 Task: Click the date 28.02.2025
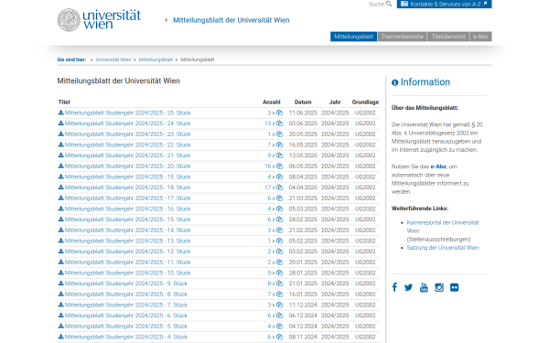point(303,220)
